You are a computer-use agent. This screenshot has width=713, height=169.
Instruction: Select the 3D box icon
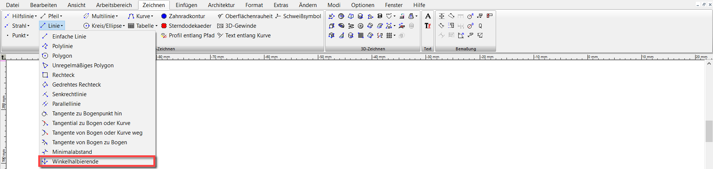[x=331, y=26]
